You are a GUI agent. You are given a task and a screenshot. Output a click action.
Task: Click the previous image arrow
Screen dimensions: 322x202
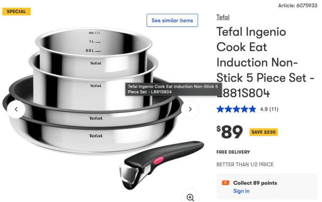tap(16, 109)
